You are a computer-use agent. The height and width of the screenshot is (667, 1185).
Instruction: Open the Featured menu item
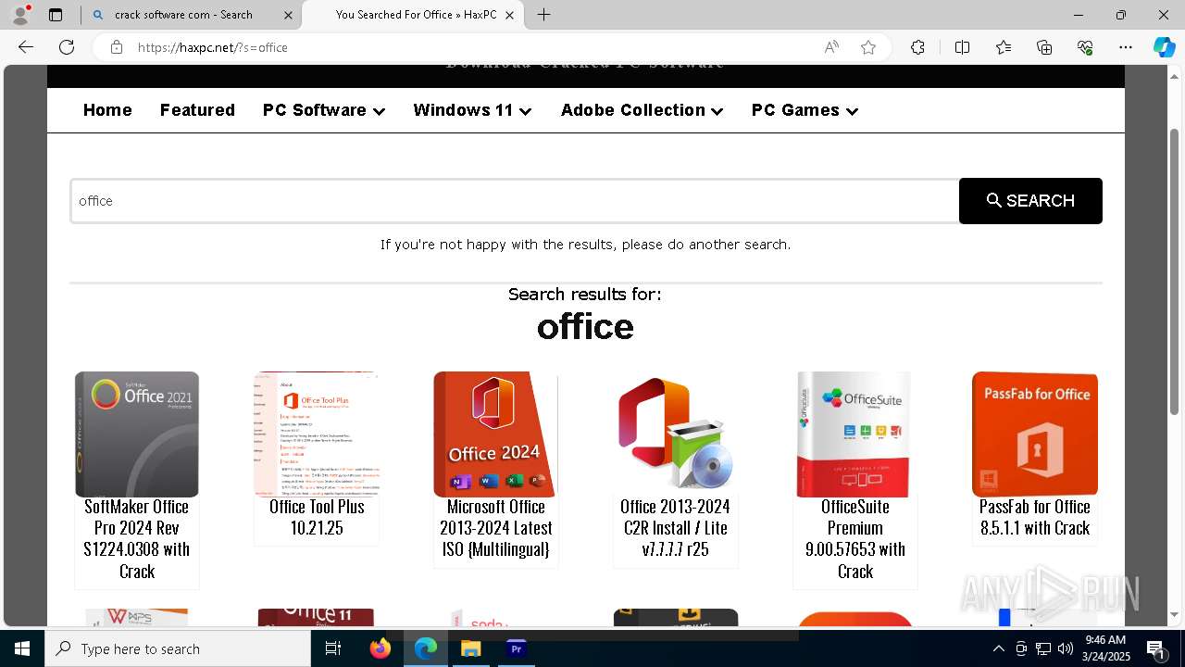click(x=197, y=110)
